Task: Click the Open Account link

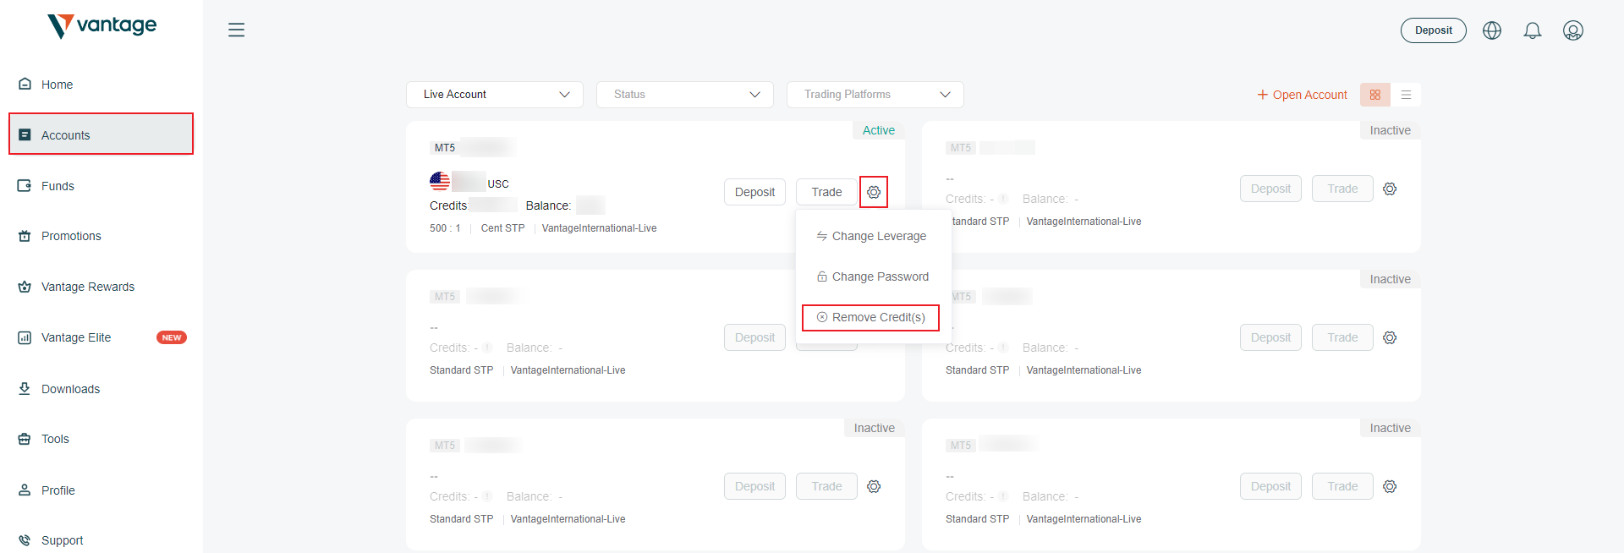Action: 1302,95
